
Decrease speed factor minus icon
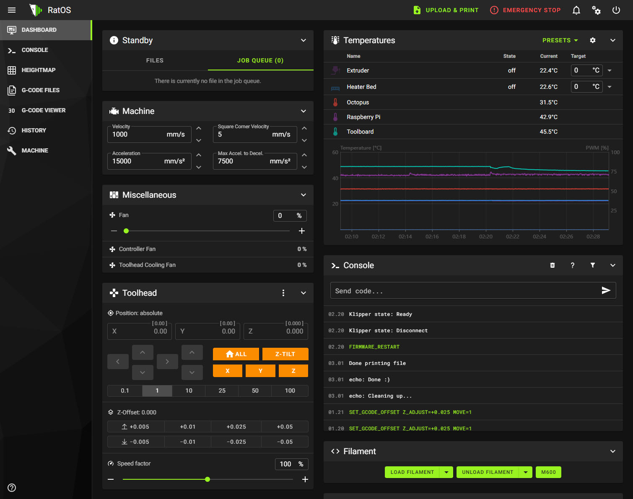(x=111, y=479)
